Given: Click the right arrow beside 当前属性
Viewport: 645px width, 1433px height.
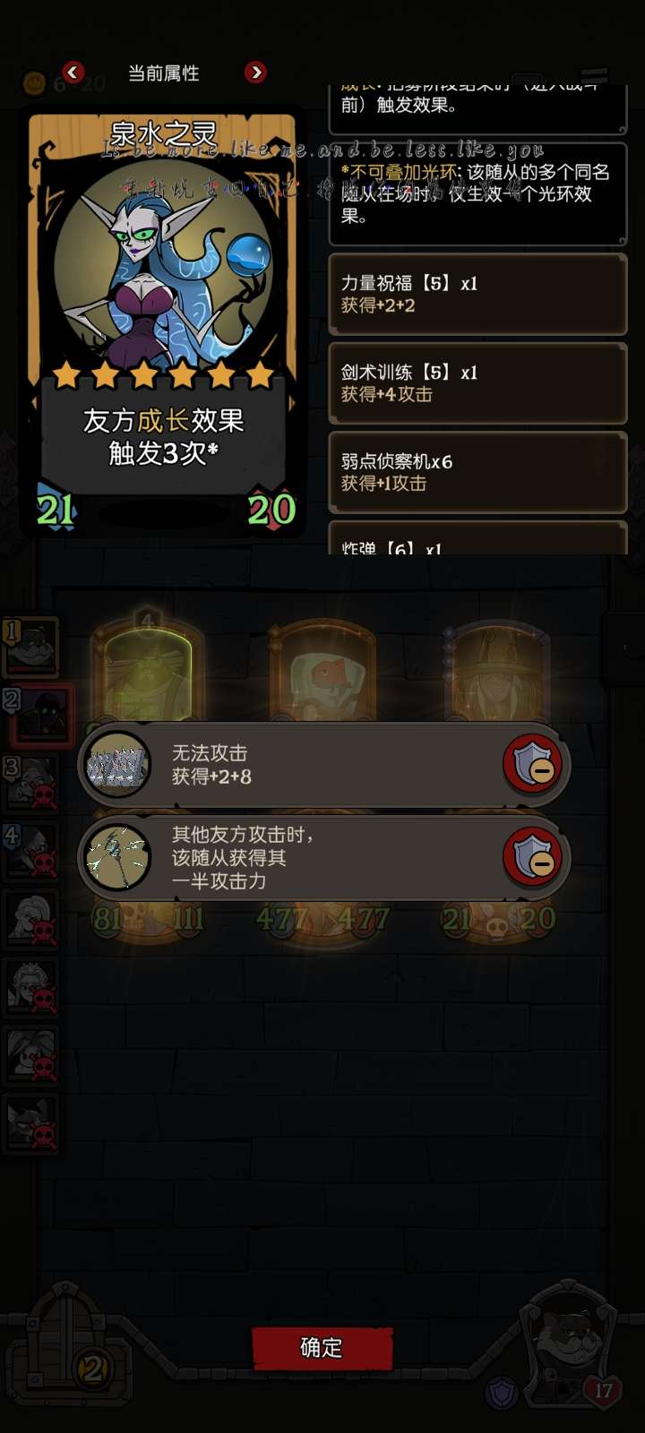Looking at the screenshot, I should point(255,72).
